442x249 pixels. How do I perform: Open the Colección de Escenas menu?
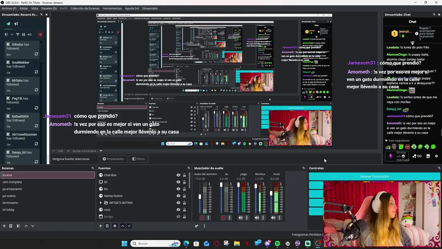click(85, 8)
